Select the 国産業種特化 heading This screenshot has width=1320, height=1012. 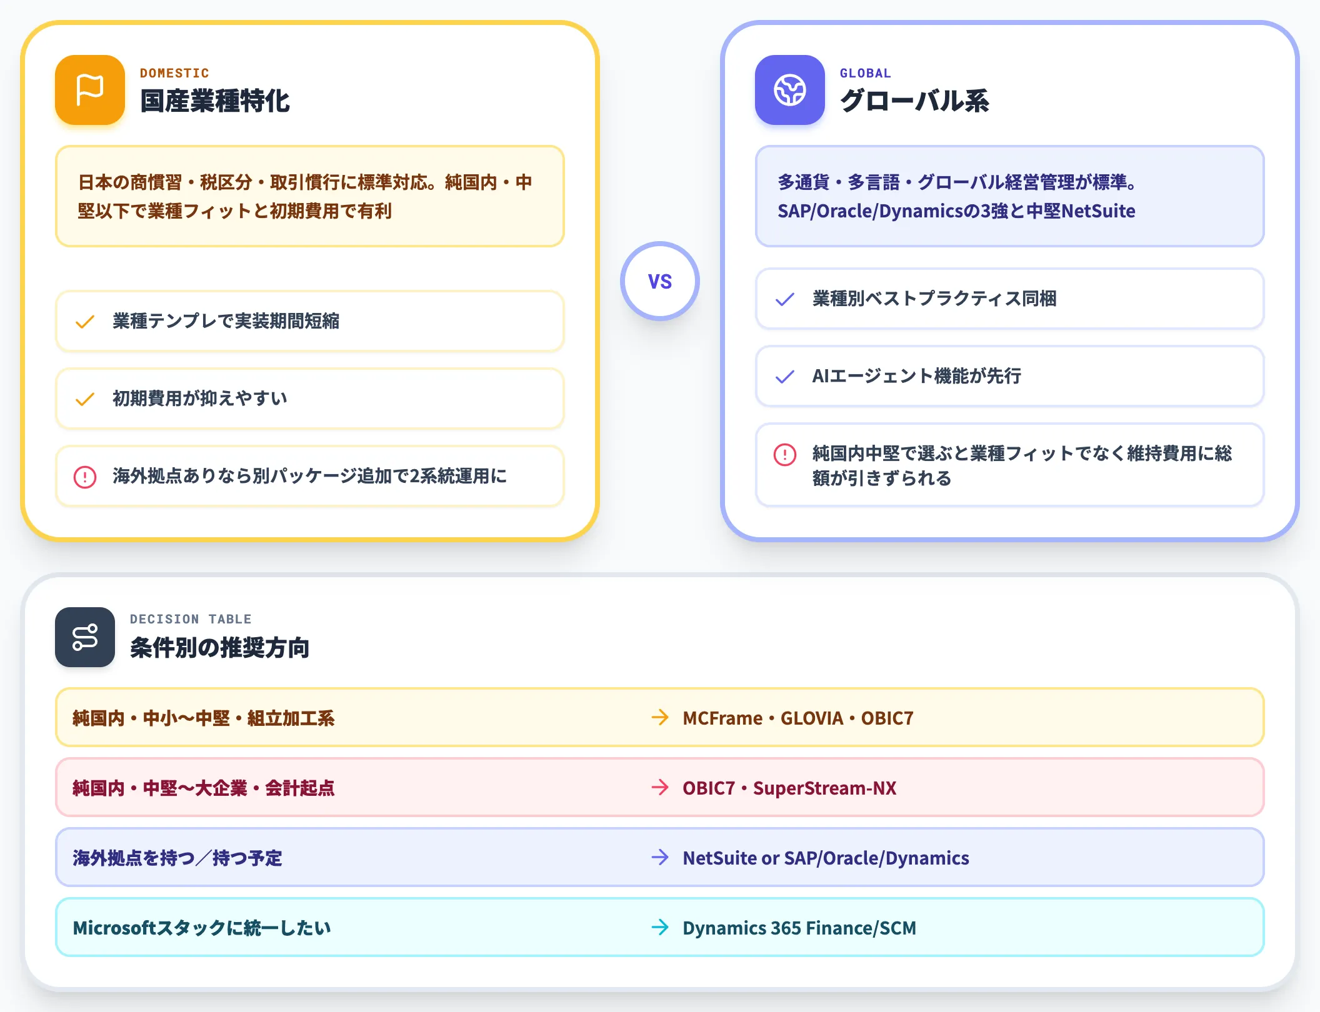click(215, 101)
